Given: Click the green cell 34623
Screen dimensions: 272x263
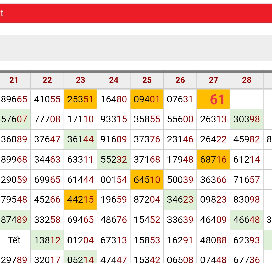Looking at the screenshot, I should [180, 200].
